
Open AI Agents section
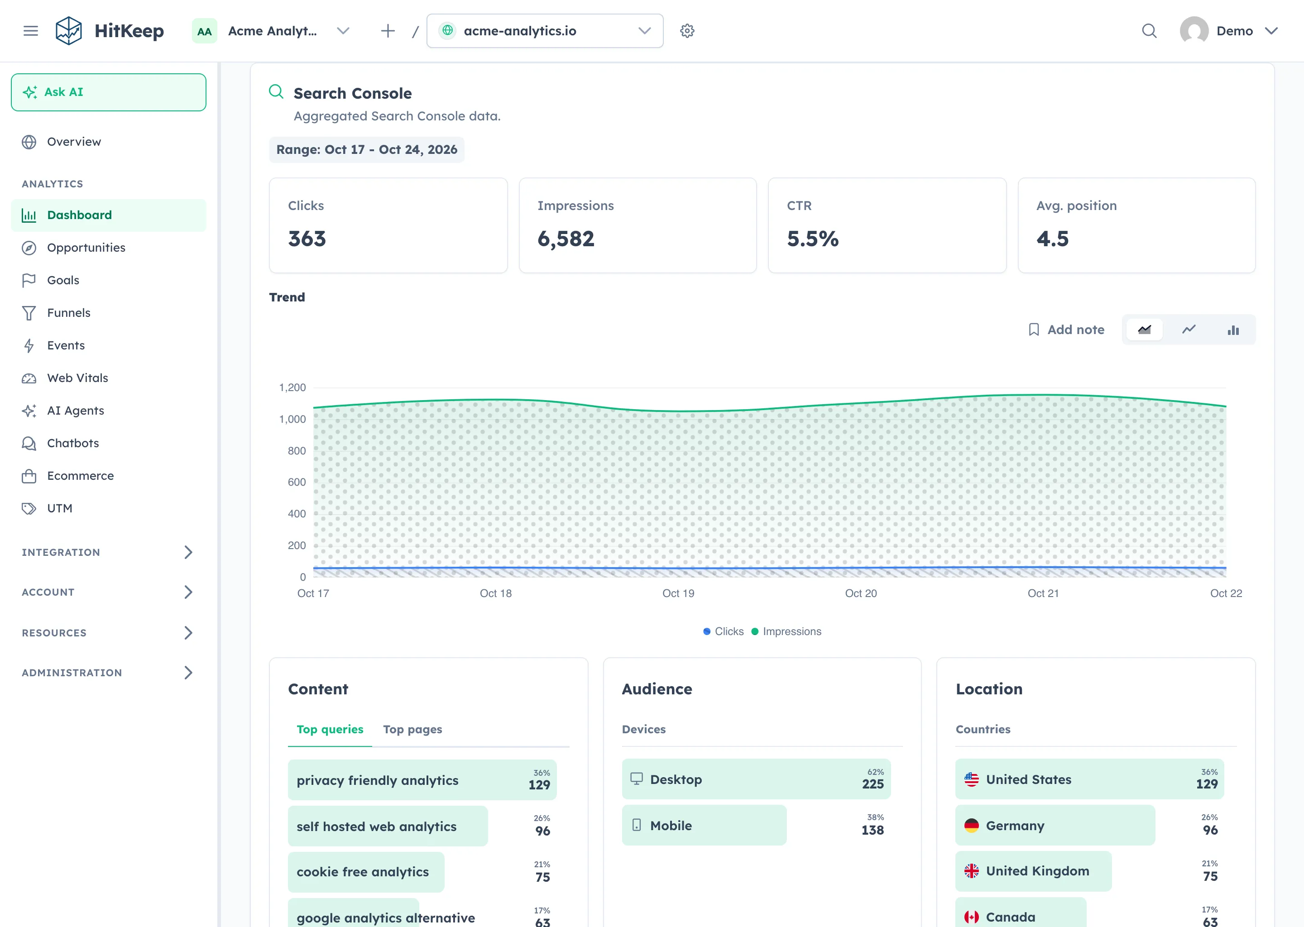click(109, 411)
